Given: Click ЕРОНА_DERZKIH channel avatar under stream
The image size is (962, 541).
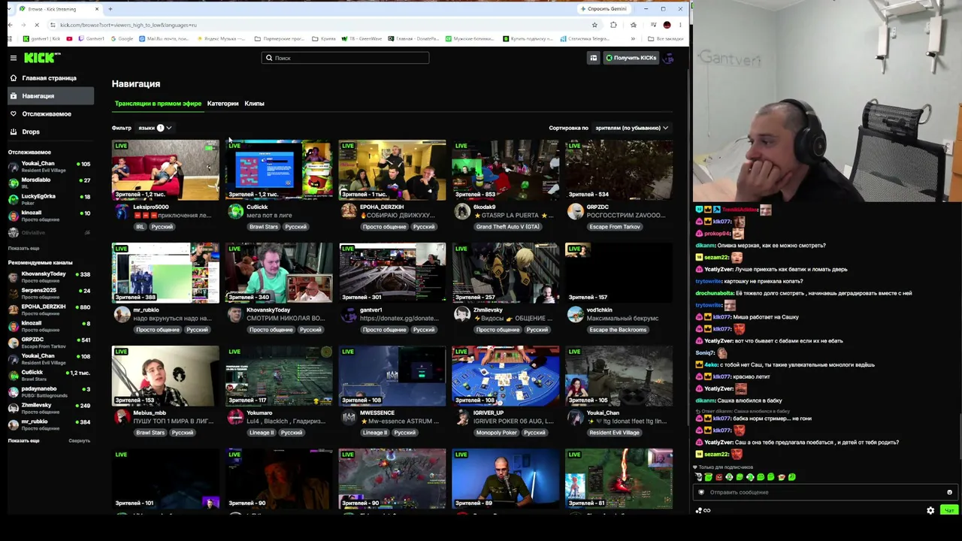Looking at the screenshot, I should (x=349, y=212).
